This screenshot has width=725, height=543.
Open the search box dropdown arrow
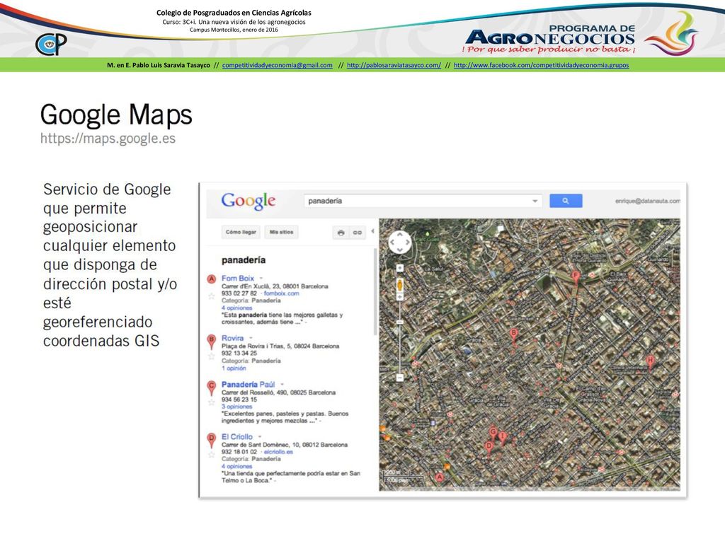click(535, 201)
